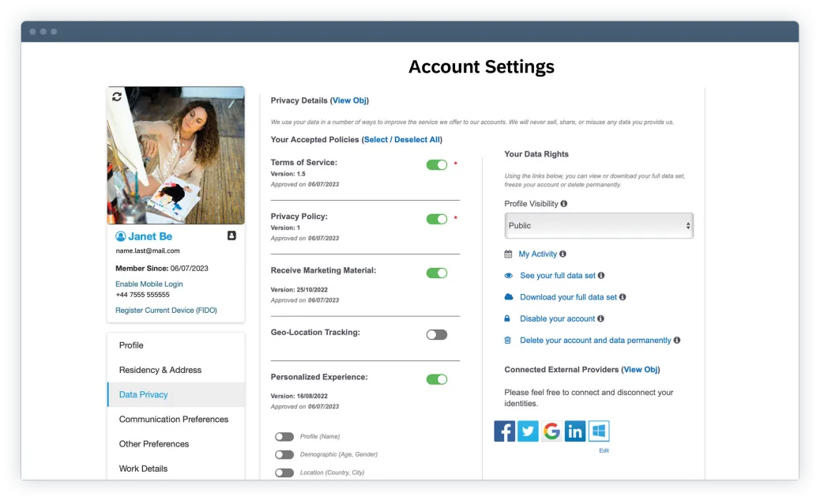
Task: Click the LinkedIn provider icon
Action: (575, 431)
